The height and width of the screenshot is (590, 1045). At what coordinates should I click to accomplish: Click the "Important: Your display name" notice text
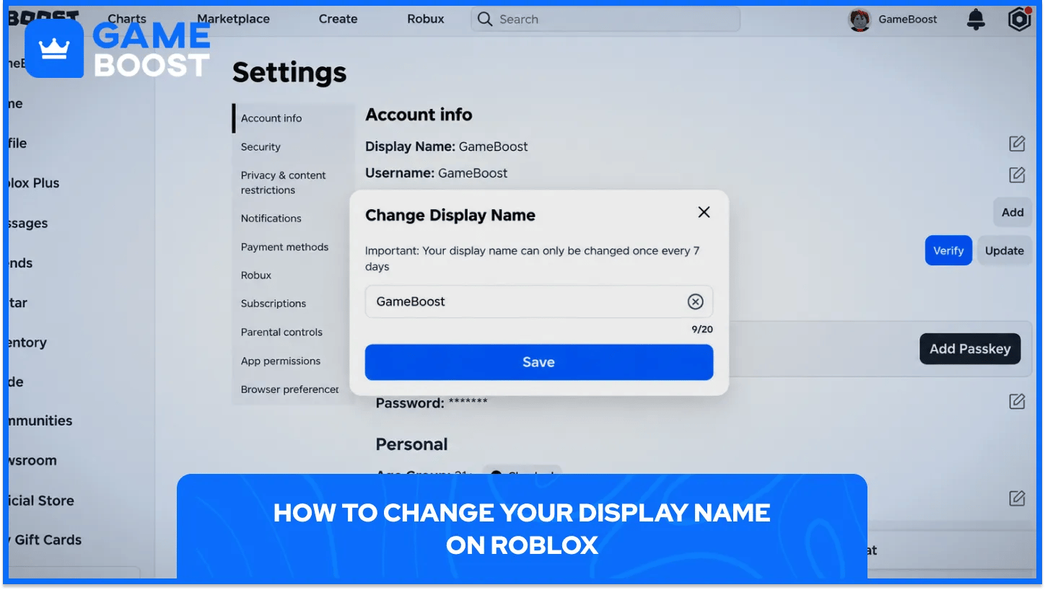[x=532, y=258]
